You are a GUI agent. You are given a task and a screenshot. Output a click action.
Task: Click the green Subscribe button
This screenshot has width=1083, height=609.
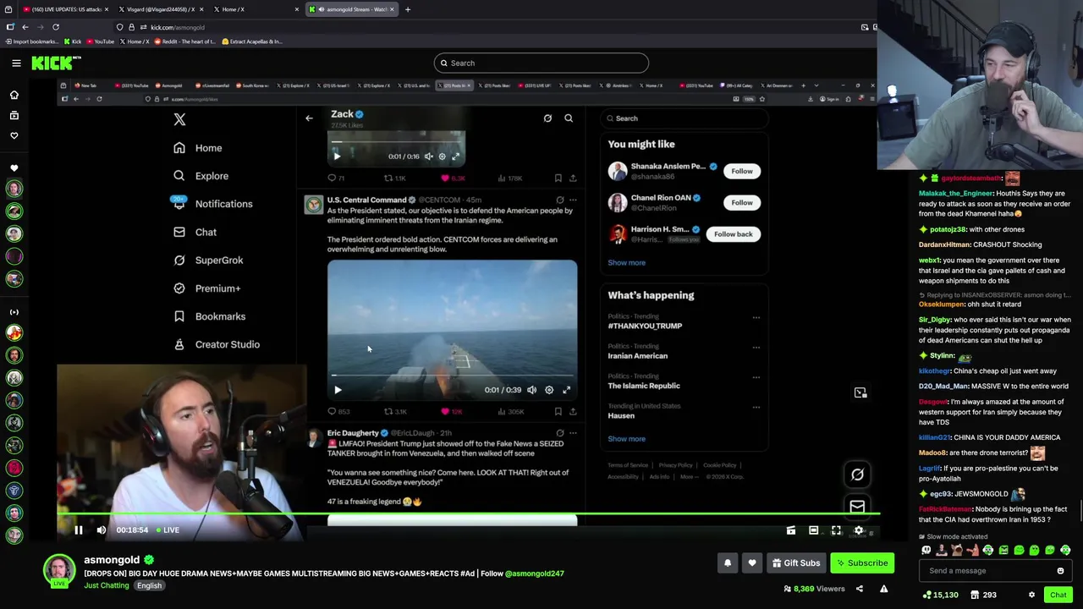[862, 563]
